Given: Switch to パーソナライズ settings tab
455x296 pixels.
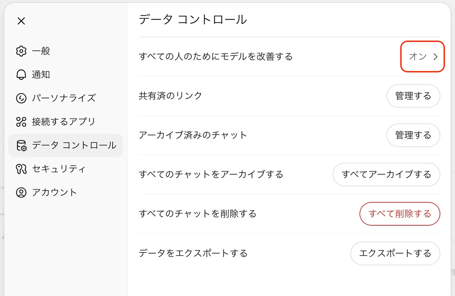Looking at the screenshot, I should tap(65, 98).
